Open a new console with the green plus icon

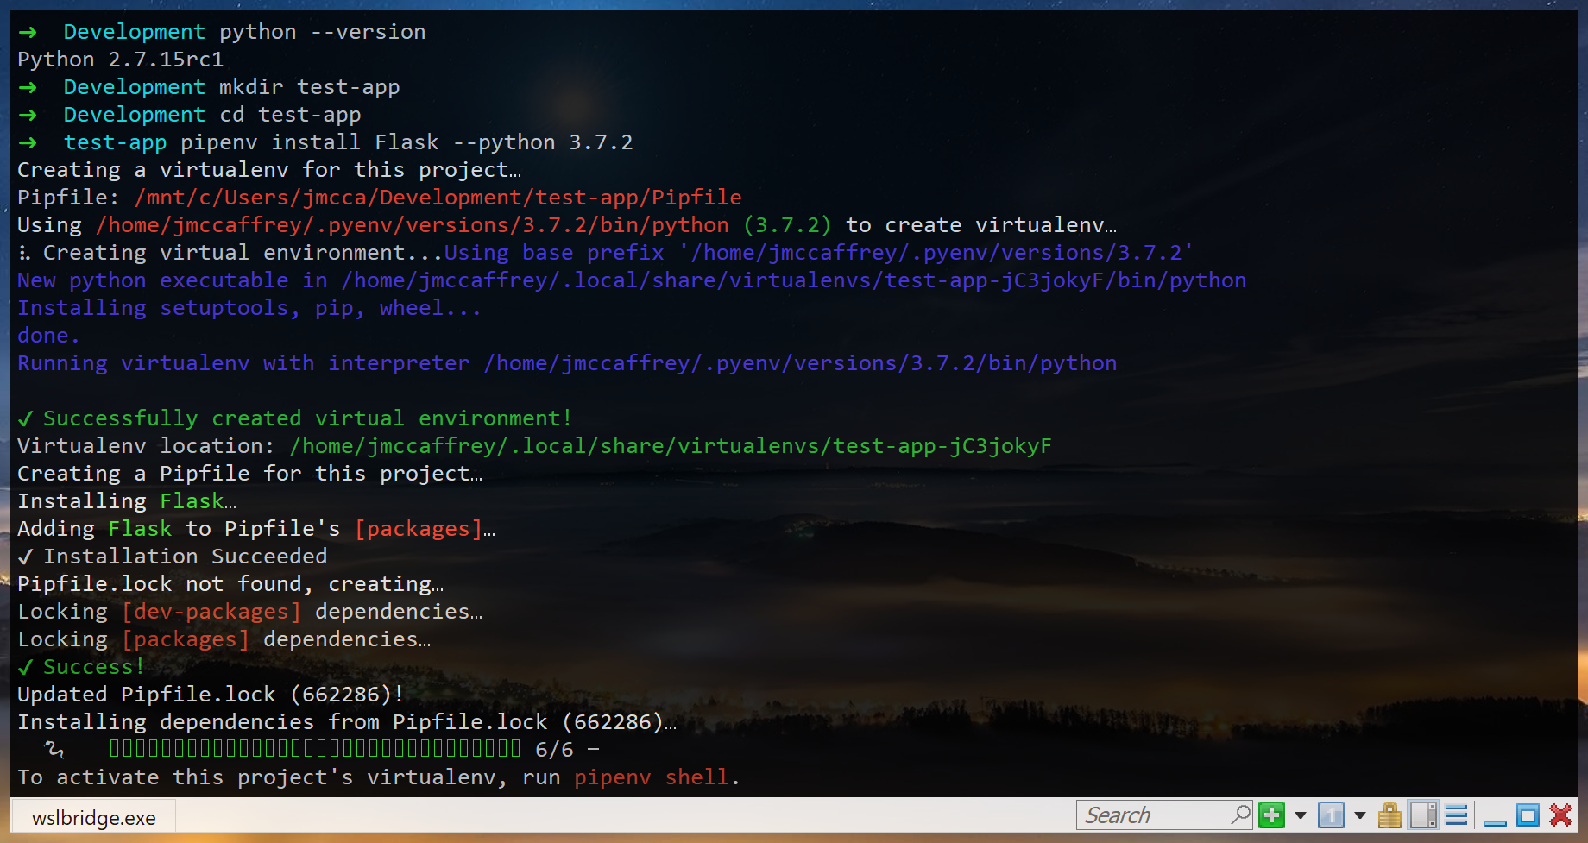click(x=1270, y=815)
